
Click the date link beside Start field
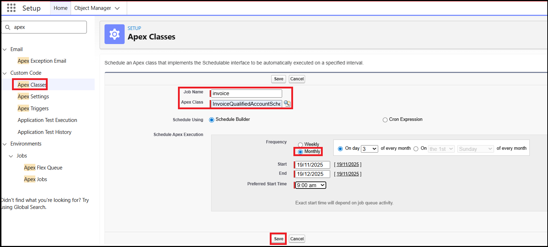click(x=348, y=165)
